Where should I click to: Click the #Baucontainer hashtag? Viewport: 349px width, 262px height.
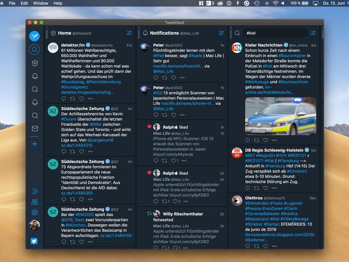(x=292, y=56)
